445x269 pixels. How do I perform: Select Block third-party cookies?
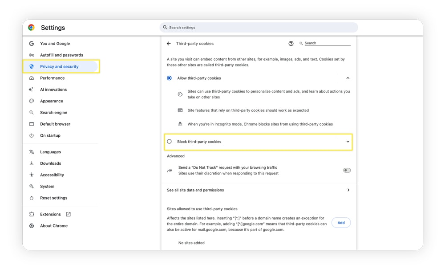pos(169,141)
